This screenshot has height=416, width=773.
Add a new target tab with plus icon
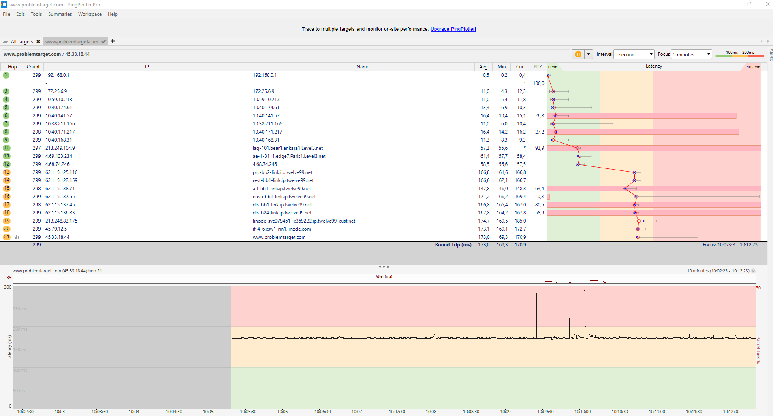[x=113, y=41]
